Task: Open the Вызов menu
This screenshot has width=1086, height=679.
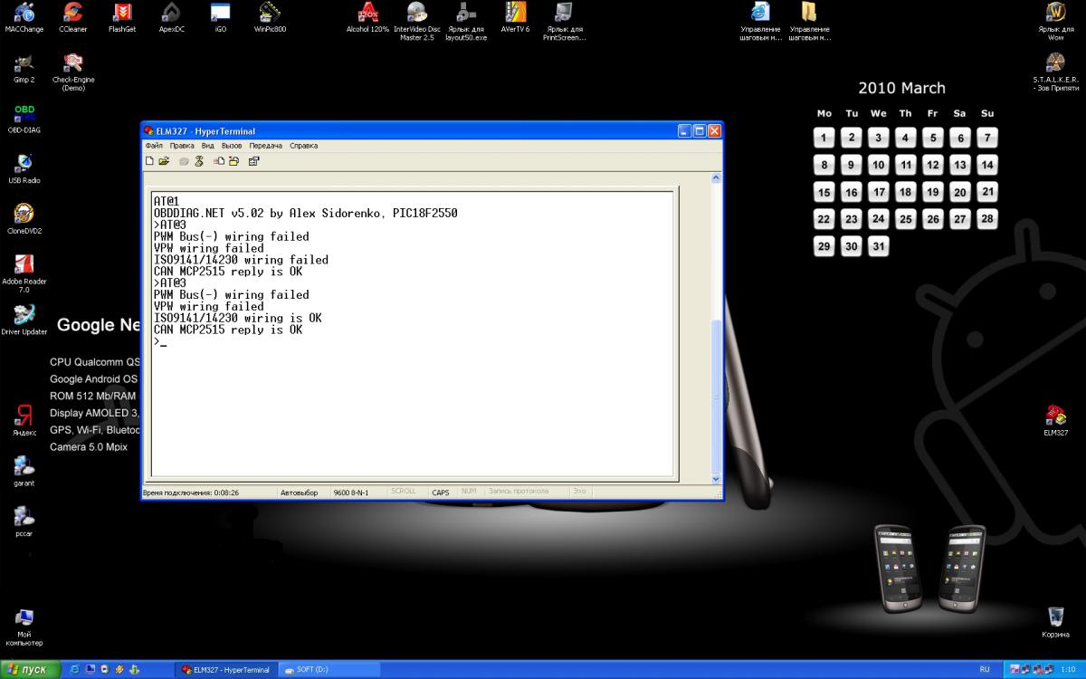Action: point(232,146)
